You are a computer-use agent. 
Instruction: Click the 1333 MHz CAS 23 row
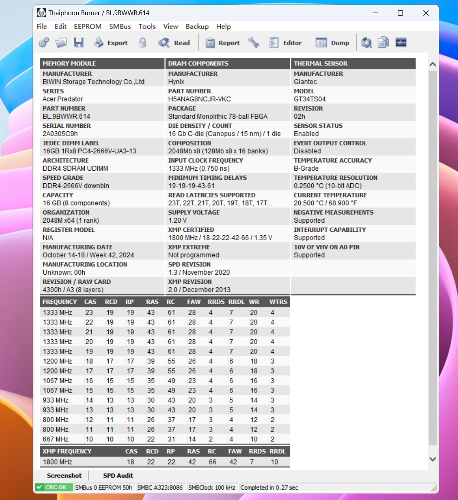point(165,312)
